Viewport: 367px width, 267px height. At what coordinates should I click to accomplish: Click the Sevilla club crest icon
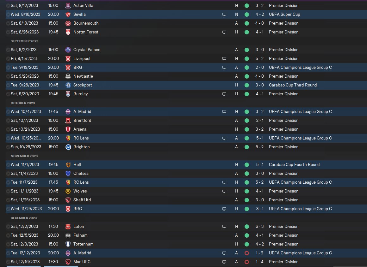68,14
